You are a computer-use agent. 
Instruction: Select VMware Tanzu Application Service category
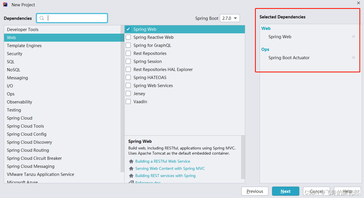62,174
